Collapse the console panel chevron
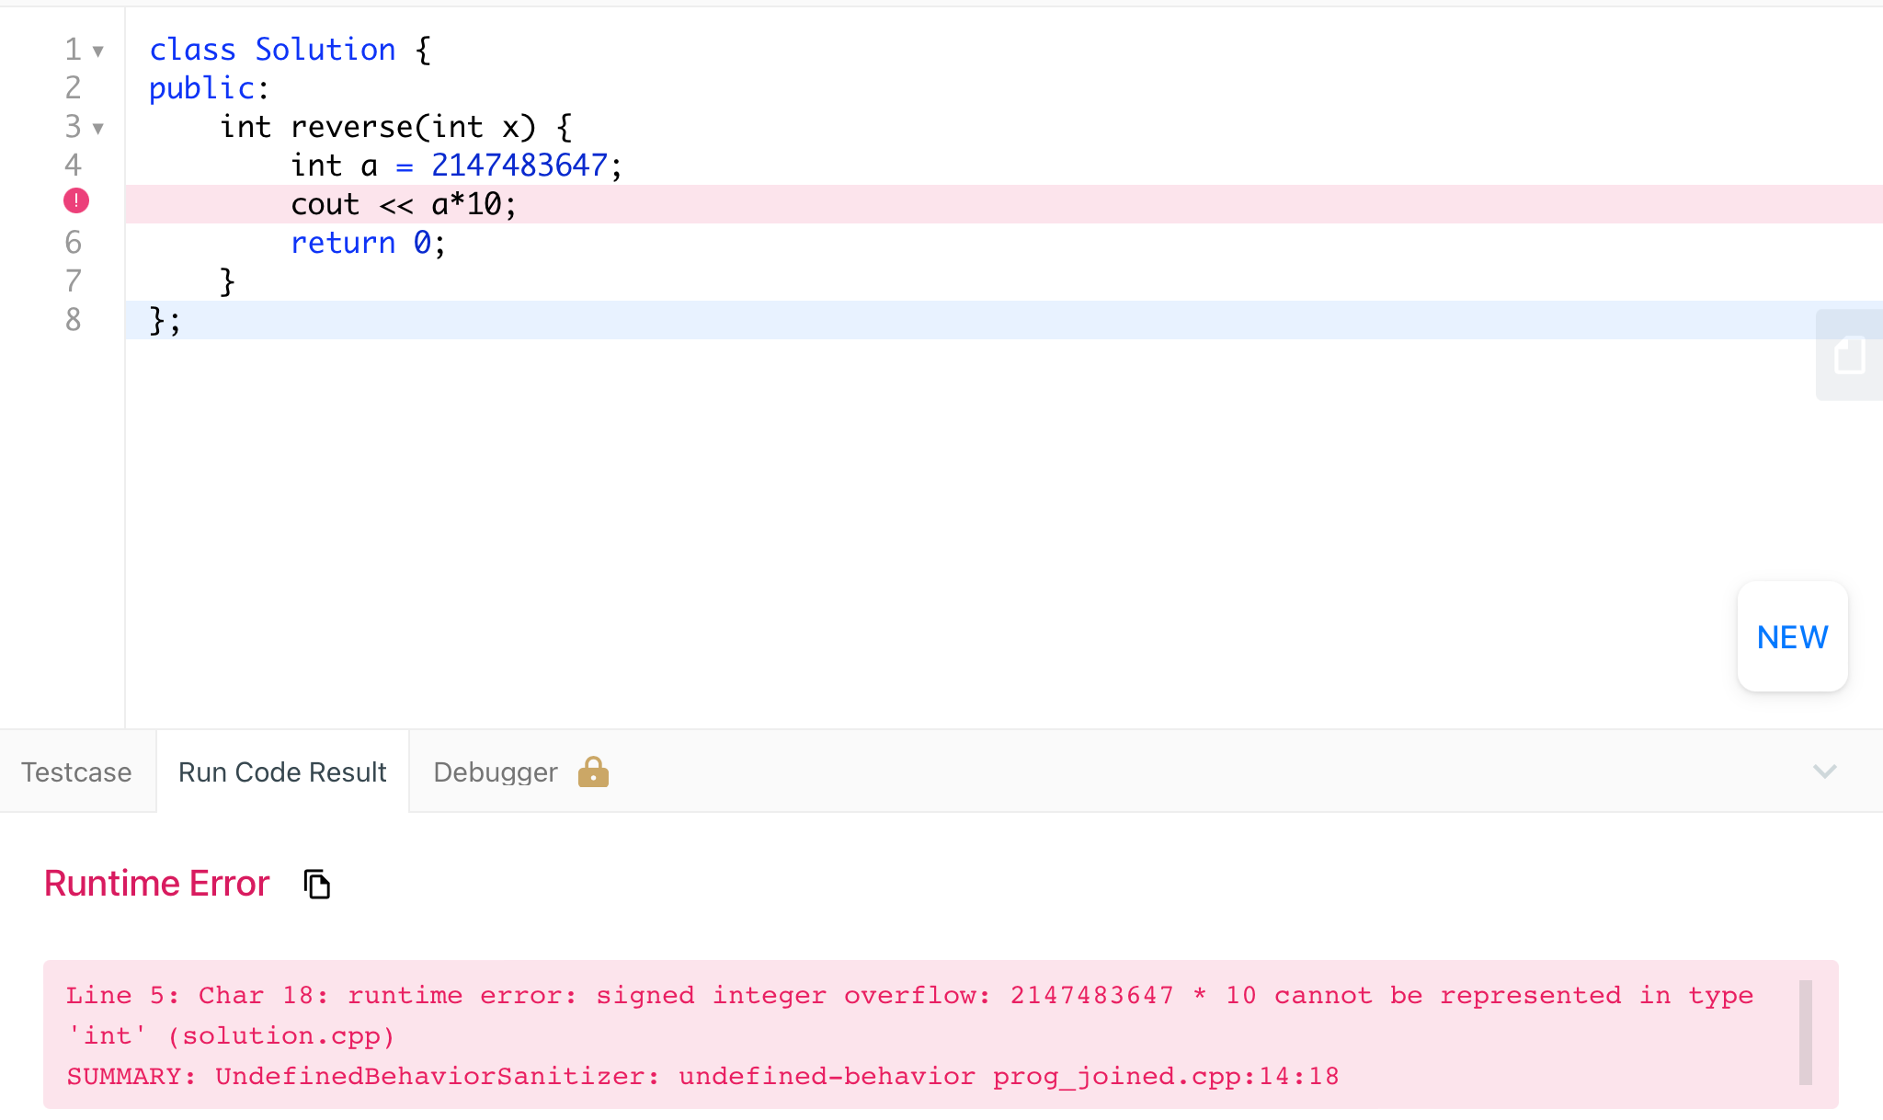Screen dimensions: 1883x1120 pos(1824,771)
